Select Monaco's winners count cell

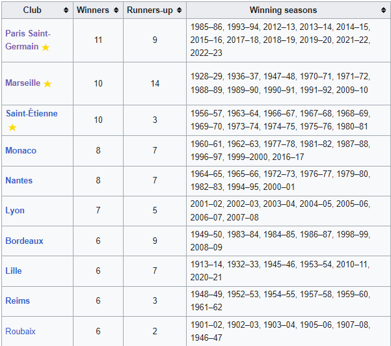click(98, 151)
